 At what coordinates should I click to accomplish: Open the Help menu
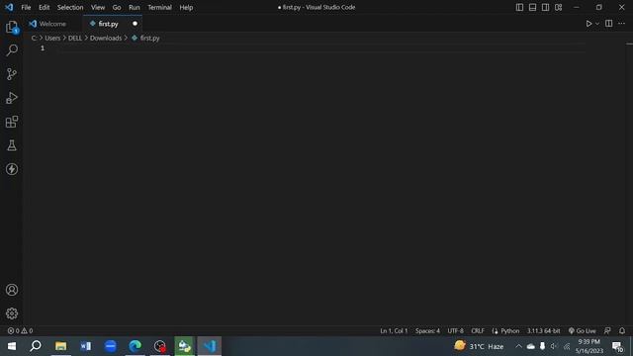[186, 7]
